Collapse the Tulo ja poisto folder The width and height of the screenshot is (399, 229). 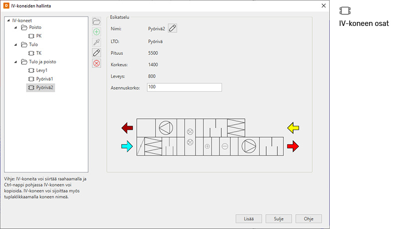16,62
